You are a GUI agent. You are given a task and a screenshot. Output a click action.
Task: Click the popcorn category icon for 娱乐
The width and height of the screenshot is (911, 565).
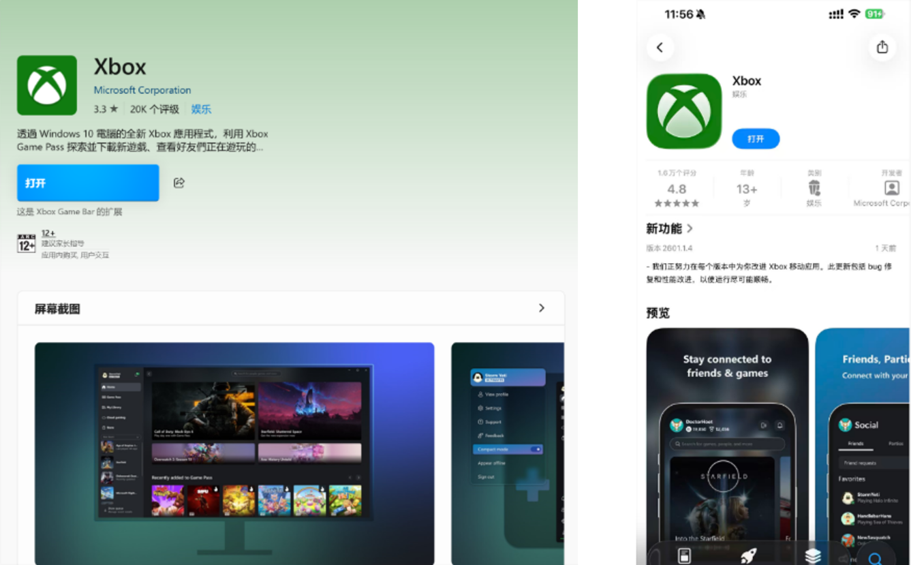[814, 188]
